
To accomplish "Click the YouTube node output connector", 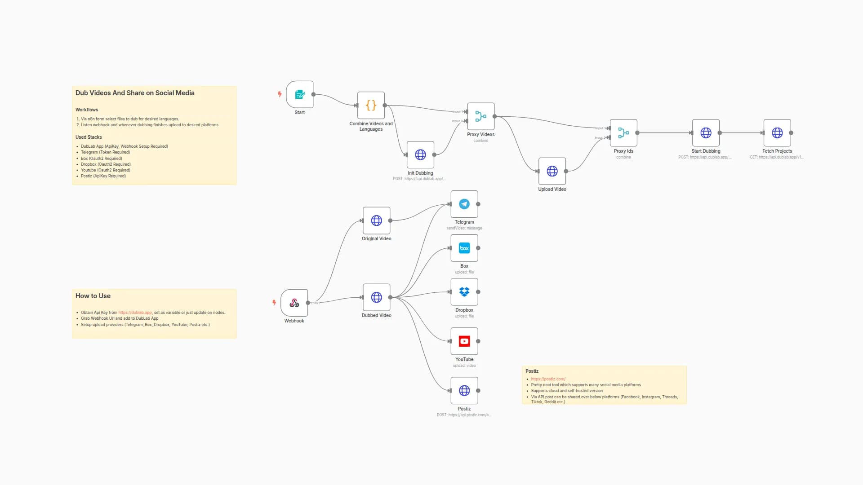I will coord(478,341).
